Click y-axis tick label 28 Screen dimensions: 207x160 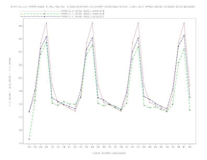(20, 26)
